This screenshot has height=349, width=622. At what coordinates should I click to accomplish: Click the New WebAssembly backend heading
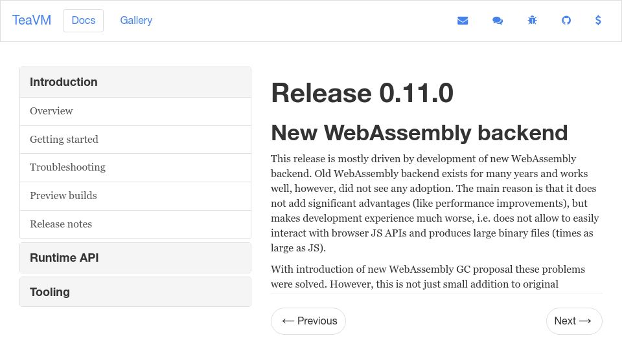[419, 133]
